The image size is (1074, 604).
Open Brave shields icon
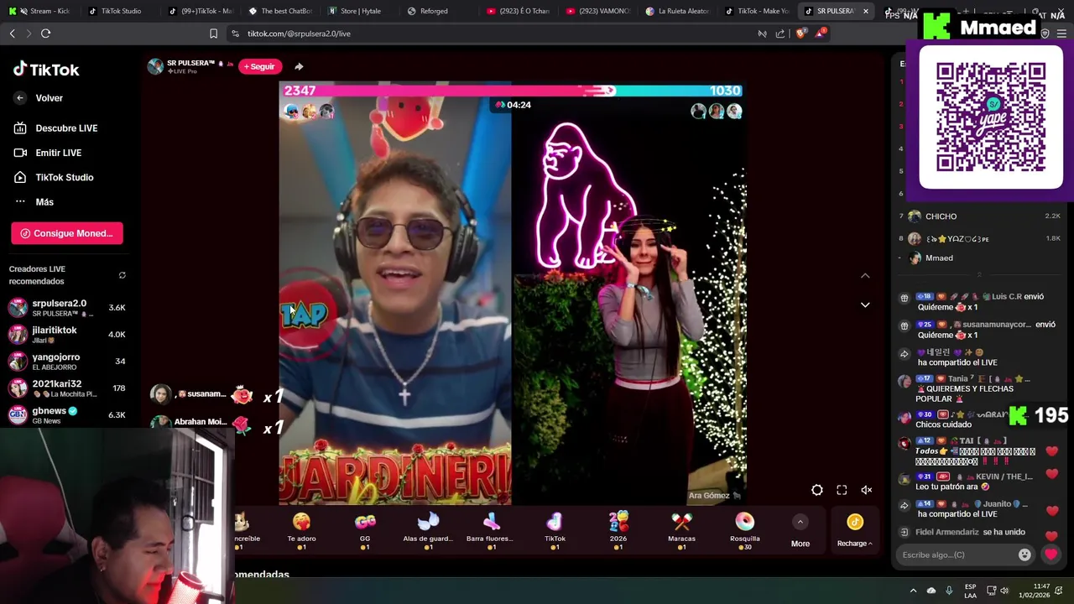point(800,34)
